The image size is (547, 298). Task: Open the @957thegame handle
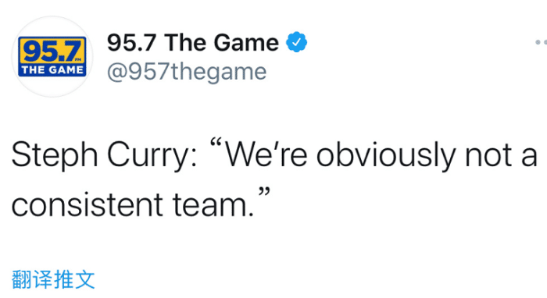click(x=187, y=72)
